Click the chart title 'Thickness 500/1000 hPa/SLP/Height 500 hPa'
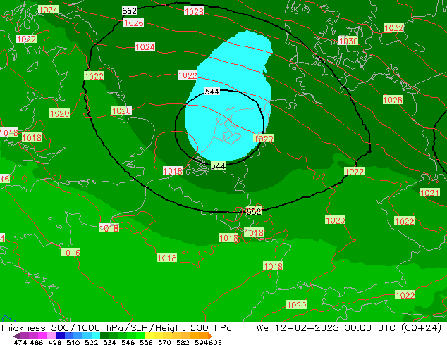Image resolution: width=447 pixels, height=345 pixels. click(x=116, y=328)
